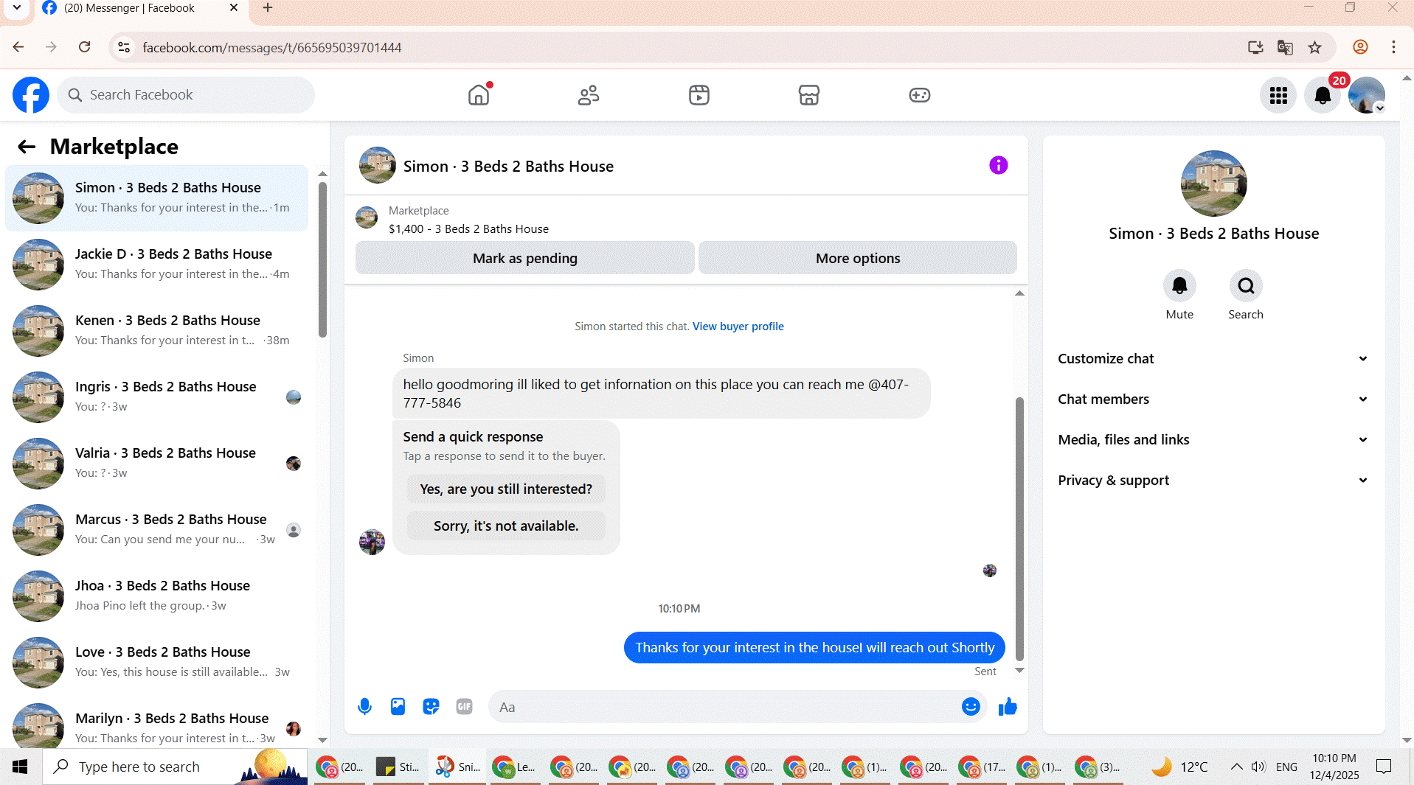Image resolution: width=1414 pixels, height=785 pixels.
Task: Open Jhoa conversation
Action: pyautogui.click(x=156, y=596)
